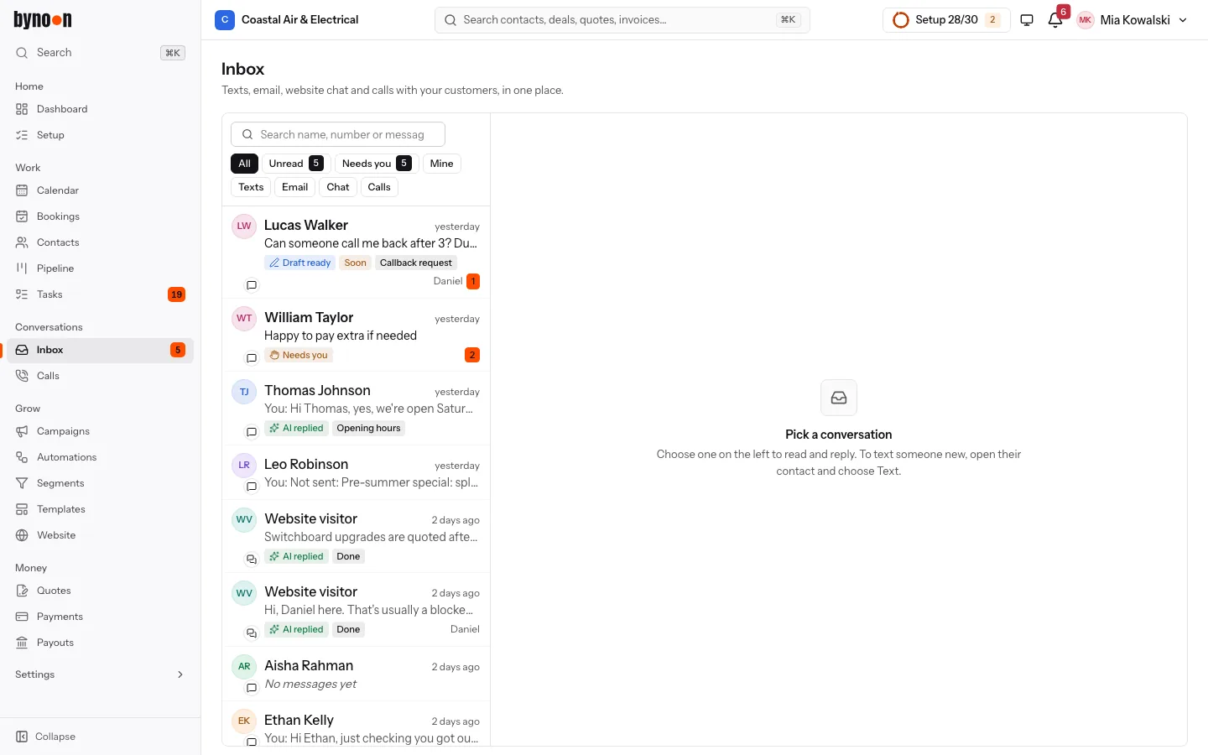The height and width of the screenshot is (755, 1208).
Task: Open Setup 28/30 progress button
Action: tap(946, 20)
